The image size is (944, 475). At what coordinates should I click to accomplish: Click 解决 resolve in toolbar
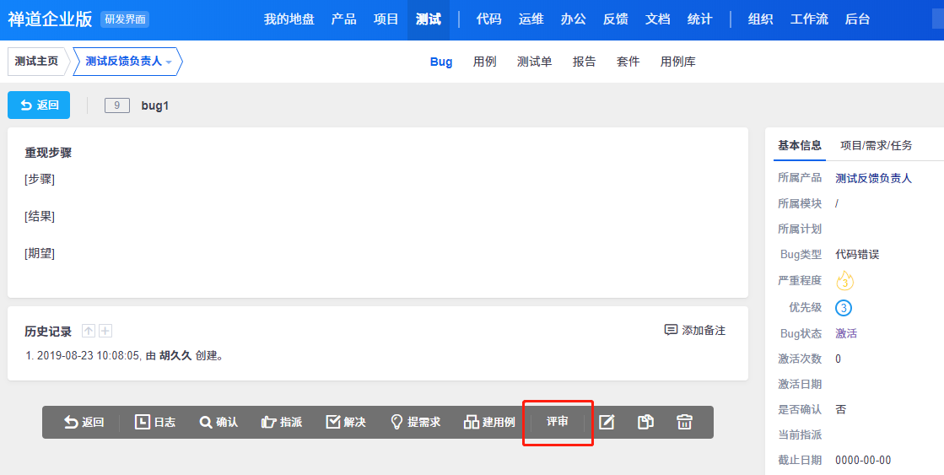[x=346, y=422]
